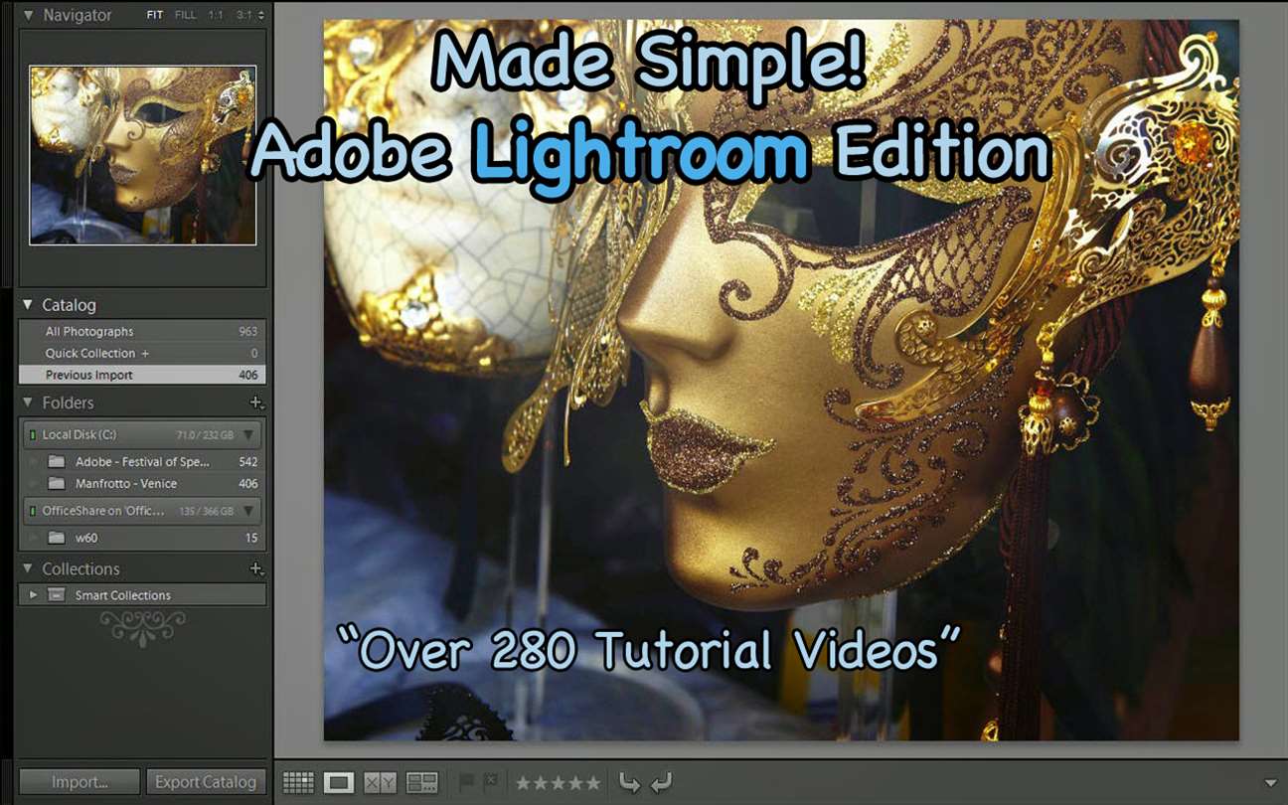Set Navigator zoom to 1:1

click(216, 15)
